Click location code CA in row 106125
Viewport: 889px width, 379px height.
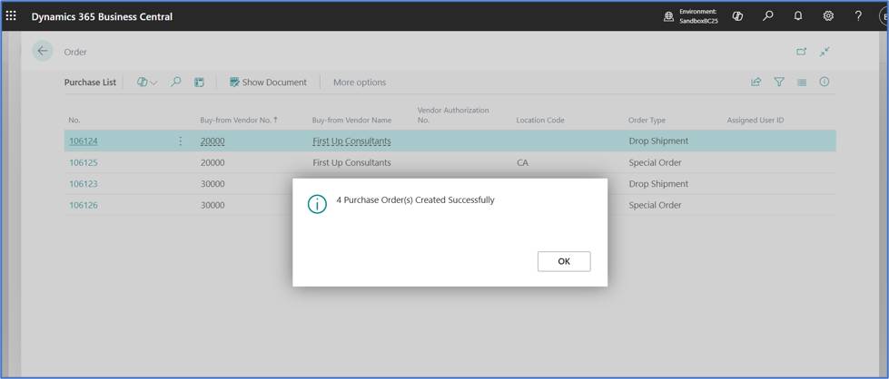tap(522, 162)
